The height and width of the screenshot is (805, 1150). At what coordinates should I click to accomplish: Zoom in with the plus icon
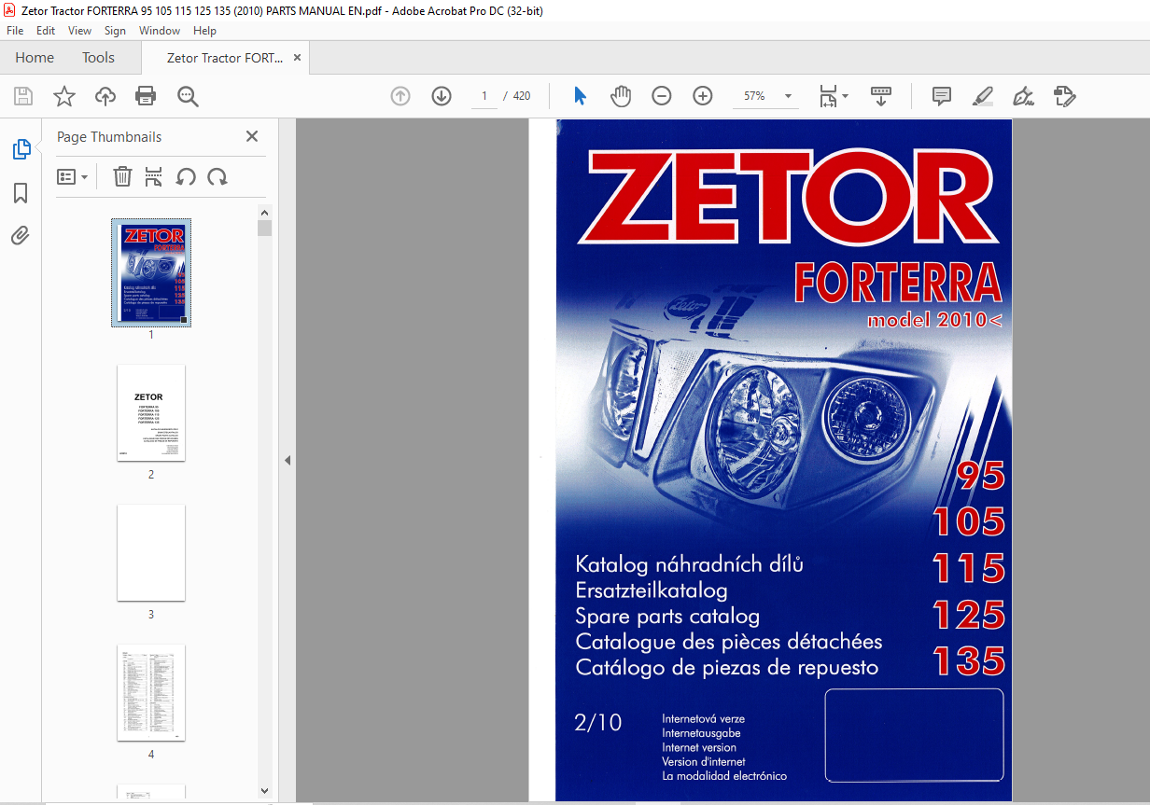click(x=703, y=96)
